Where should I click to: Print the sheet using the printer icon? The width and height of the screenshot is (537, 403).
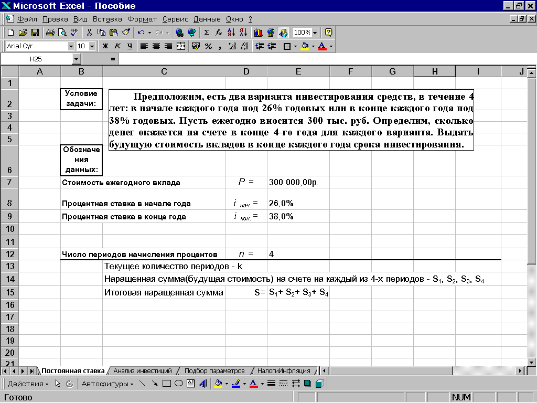click(x=50, y=33)
